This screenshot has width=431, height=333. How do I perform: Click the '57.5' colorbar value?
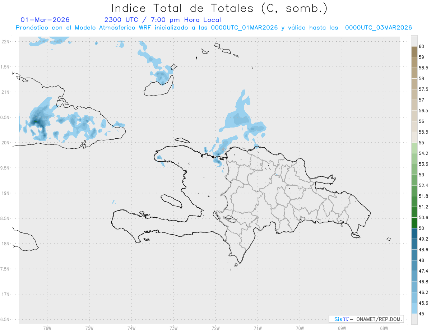point(423,89)
